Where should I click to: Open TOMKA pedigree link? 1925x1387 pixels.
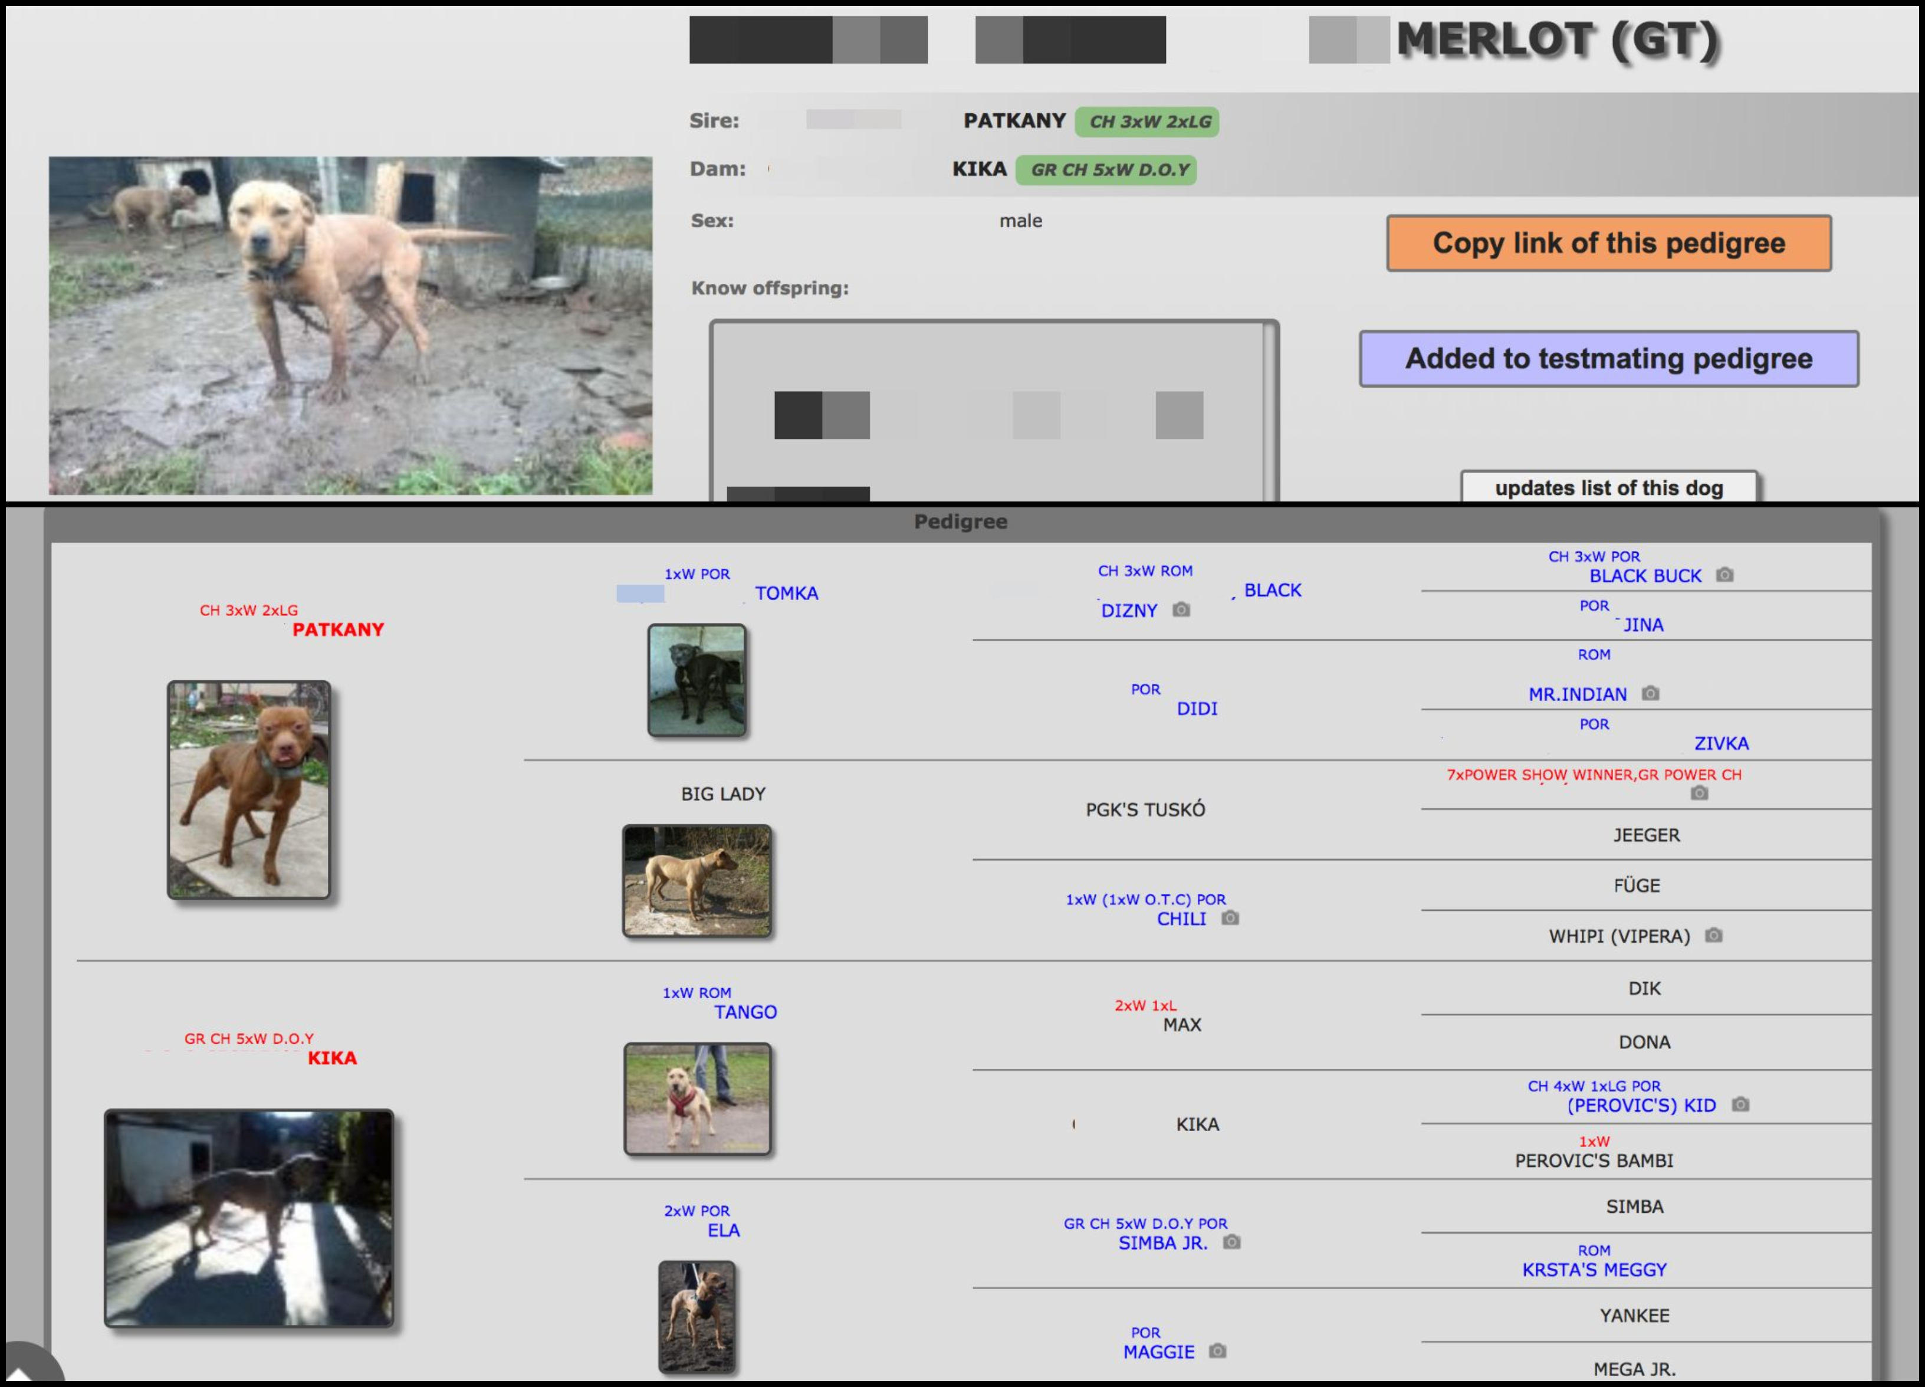click(x=786, y=594)
